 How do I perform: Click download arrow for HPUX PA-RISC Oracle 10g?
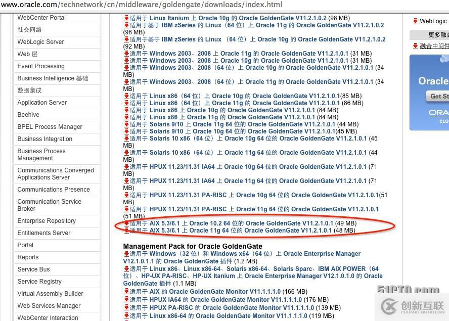(x=126, y=195)
